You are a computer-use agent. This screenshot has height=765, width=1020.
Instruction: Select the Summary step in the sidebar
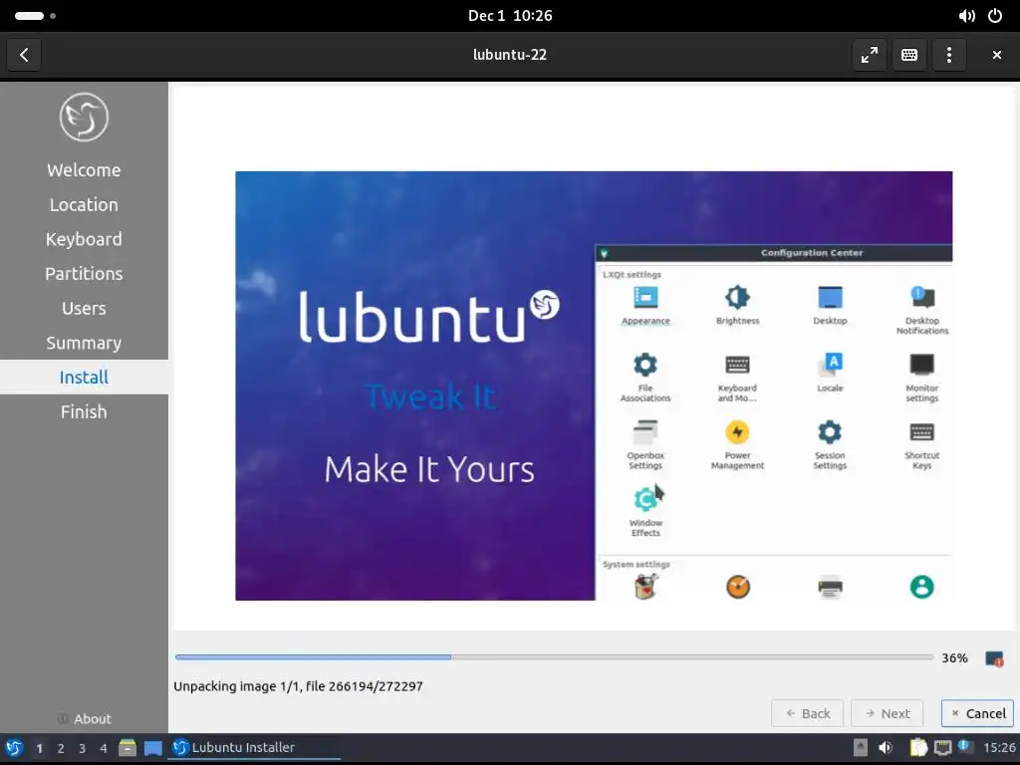pos(84,343)
